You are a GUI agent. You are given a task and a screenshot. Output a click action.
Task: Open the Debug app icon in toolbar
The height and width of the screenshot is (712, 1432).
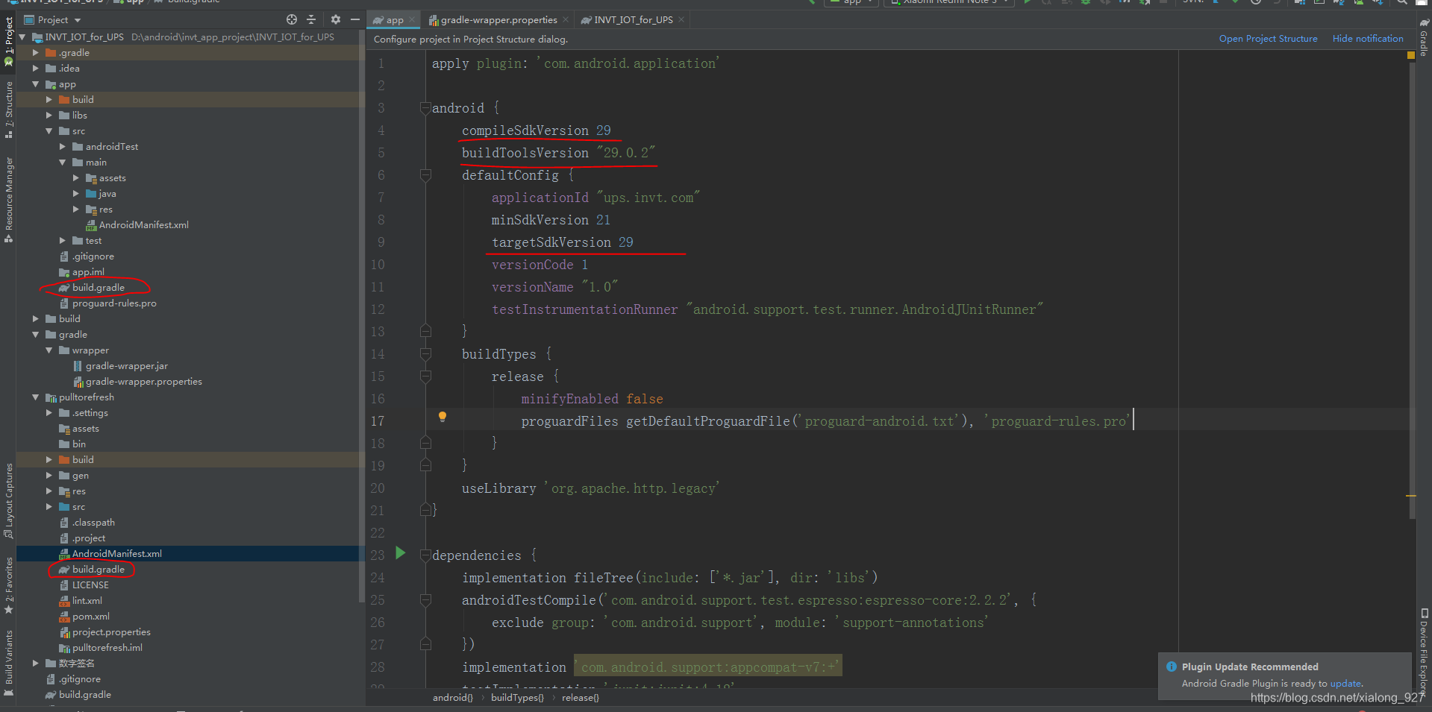(1086, 3)
